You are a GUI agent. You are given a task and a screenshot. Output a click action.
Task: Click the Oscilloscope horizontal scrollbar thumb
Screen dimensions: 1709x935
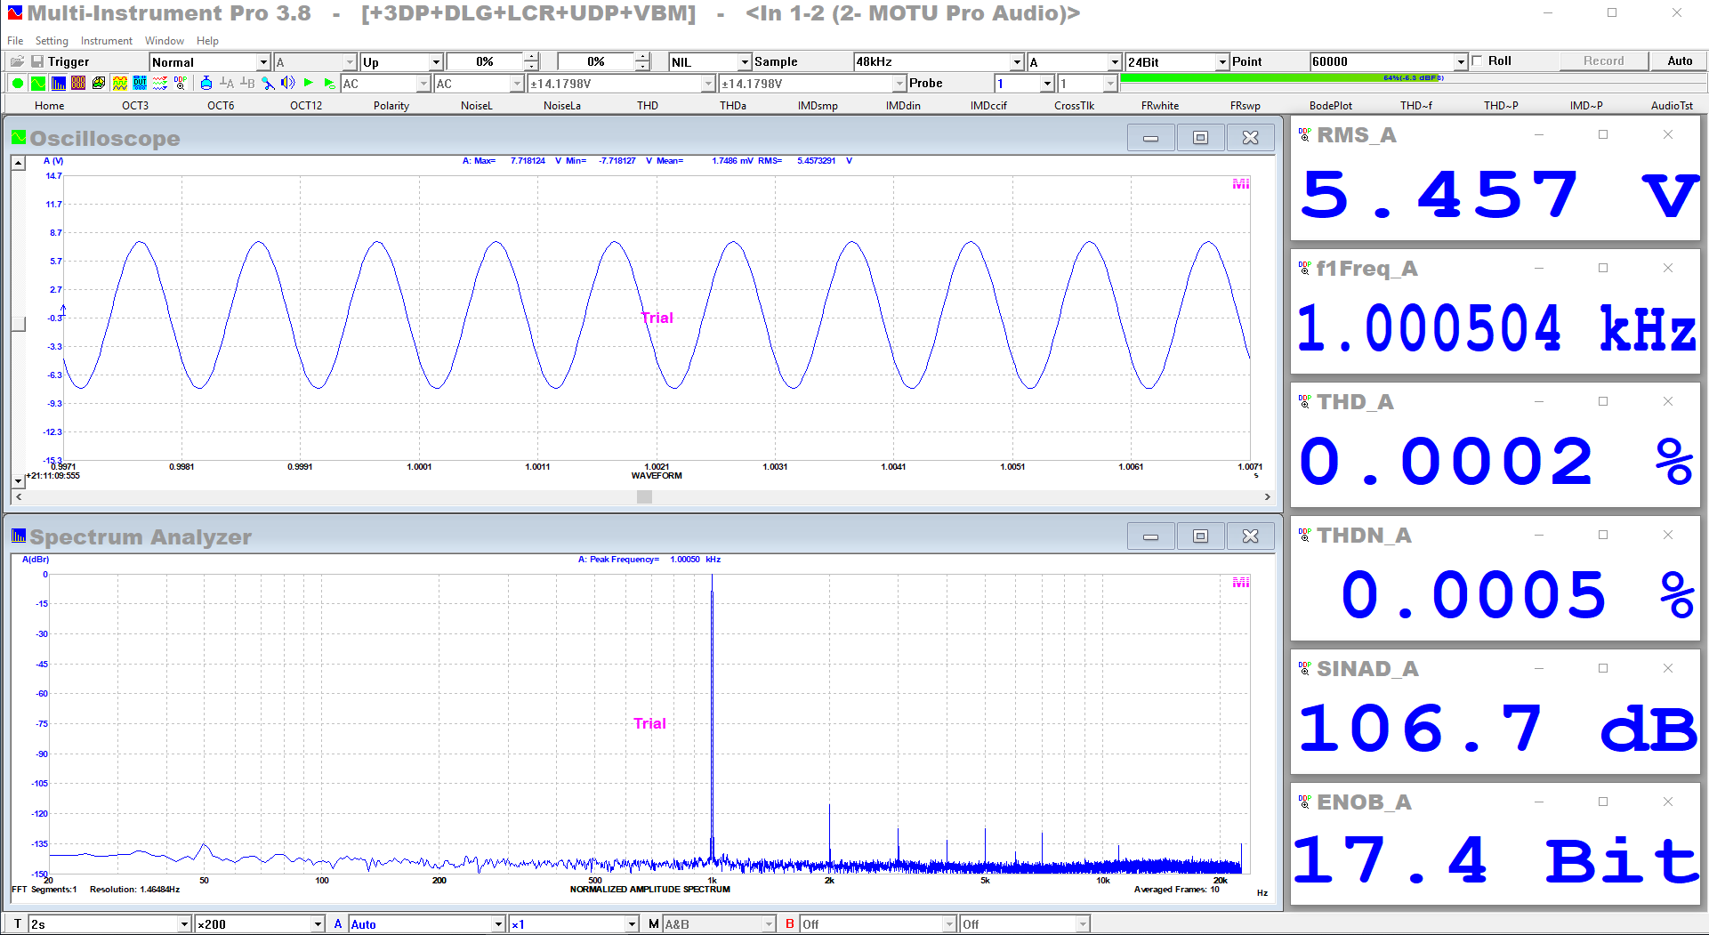coord(644,497)
